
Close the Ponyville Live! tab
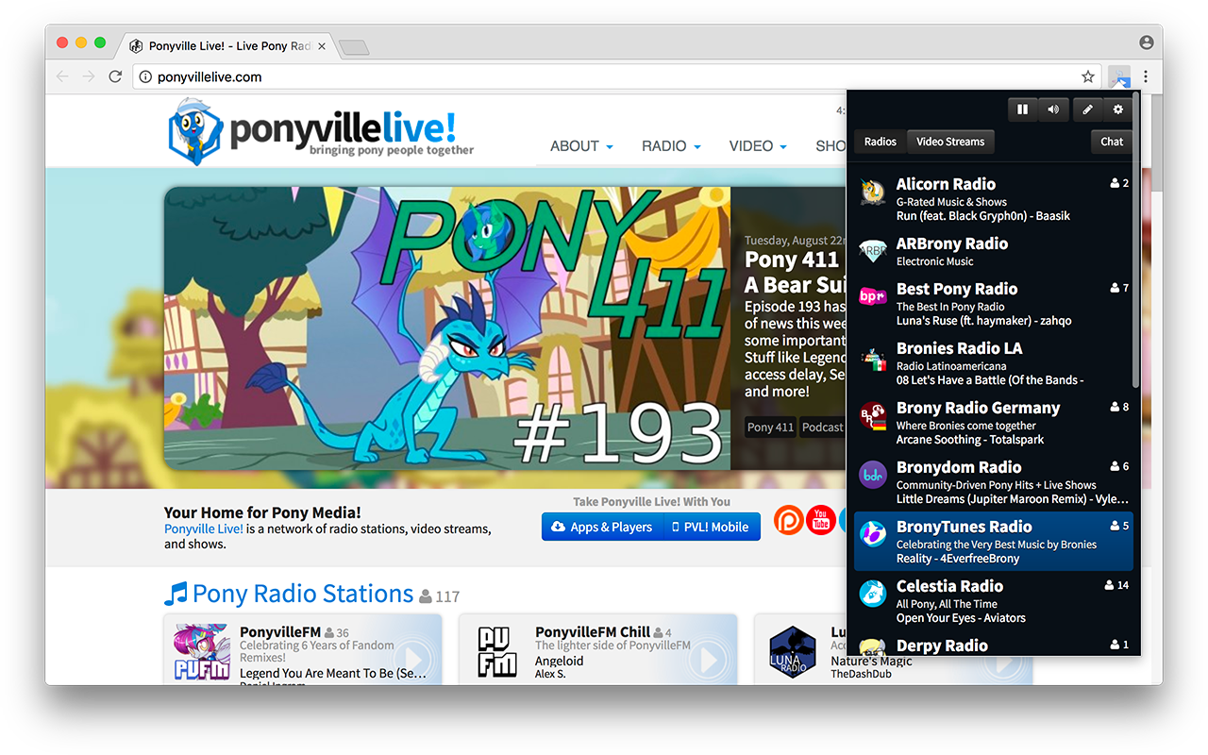(x=322, y=45)
